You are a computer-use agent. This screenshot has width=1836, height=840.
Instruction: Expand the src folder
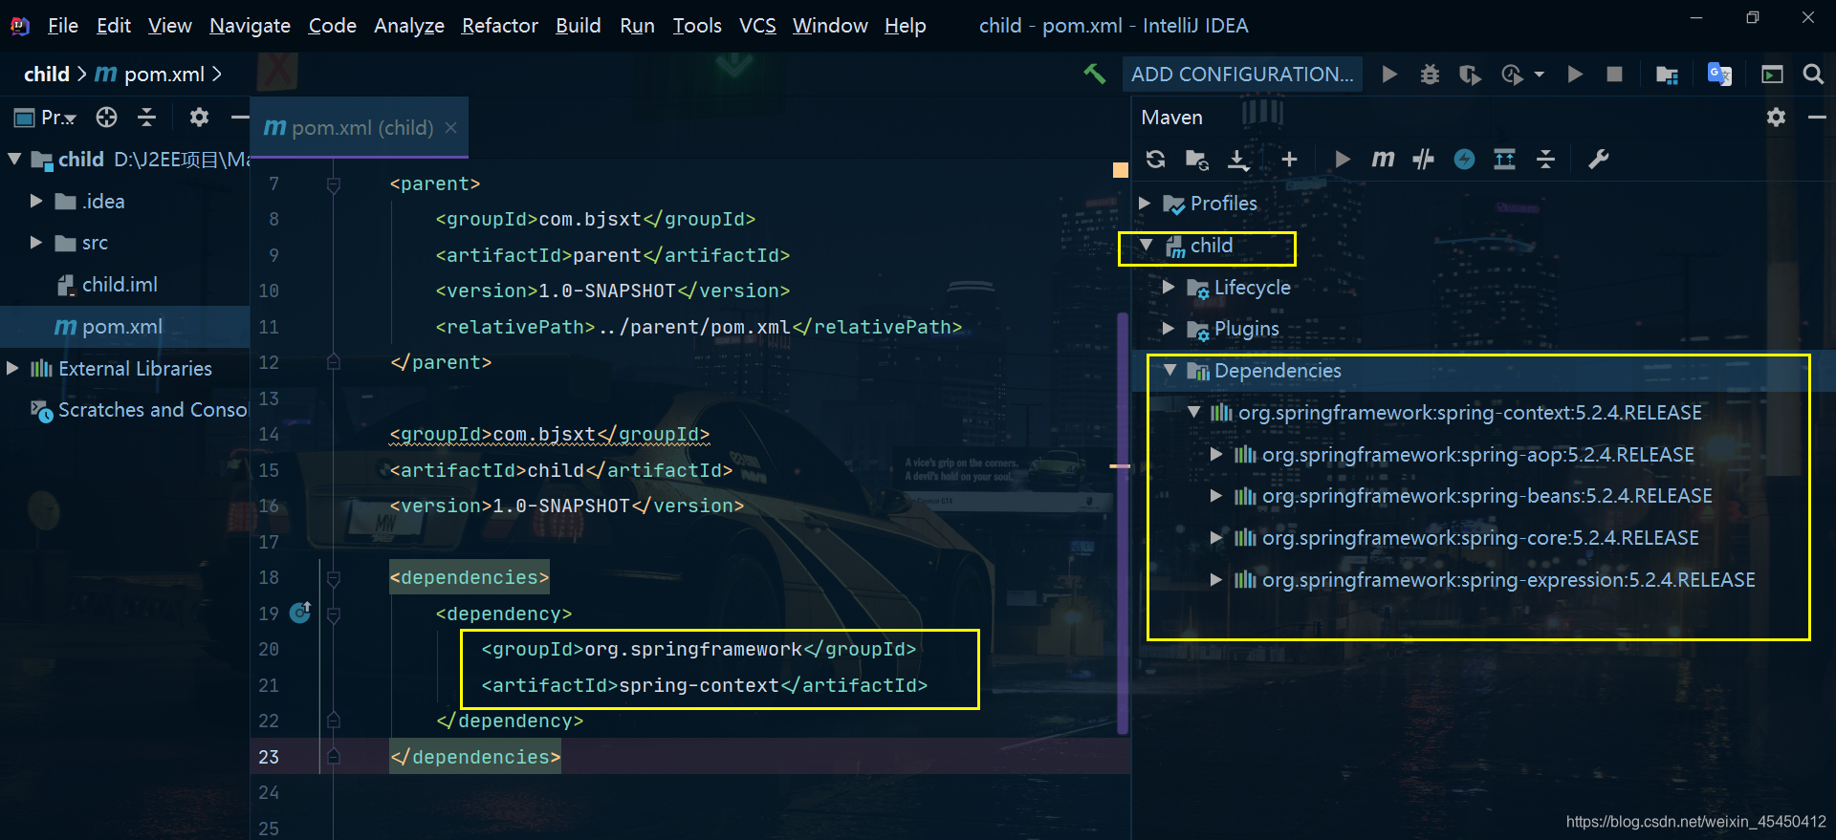pos(36,242)
